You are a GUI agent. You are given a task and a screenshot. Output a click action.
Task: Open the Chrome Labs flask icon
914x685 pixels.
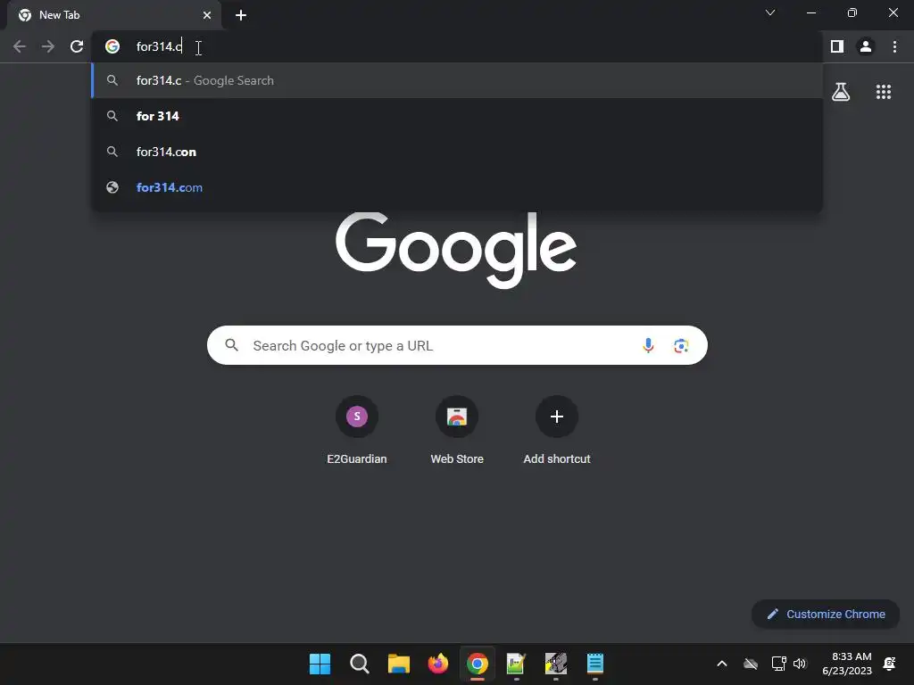[841, 92]
